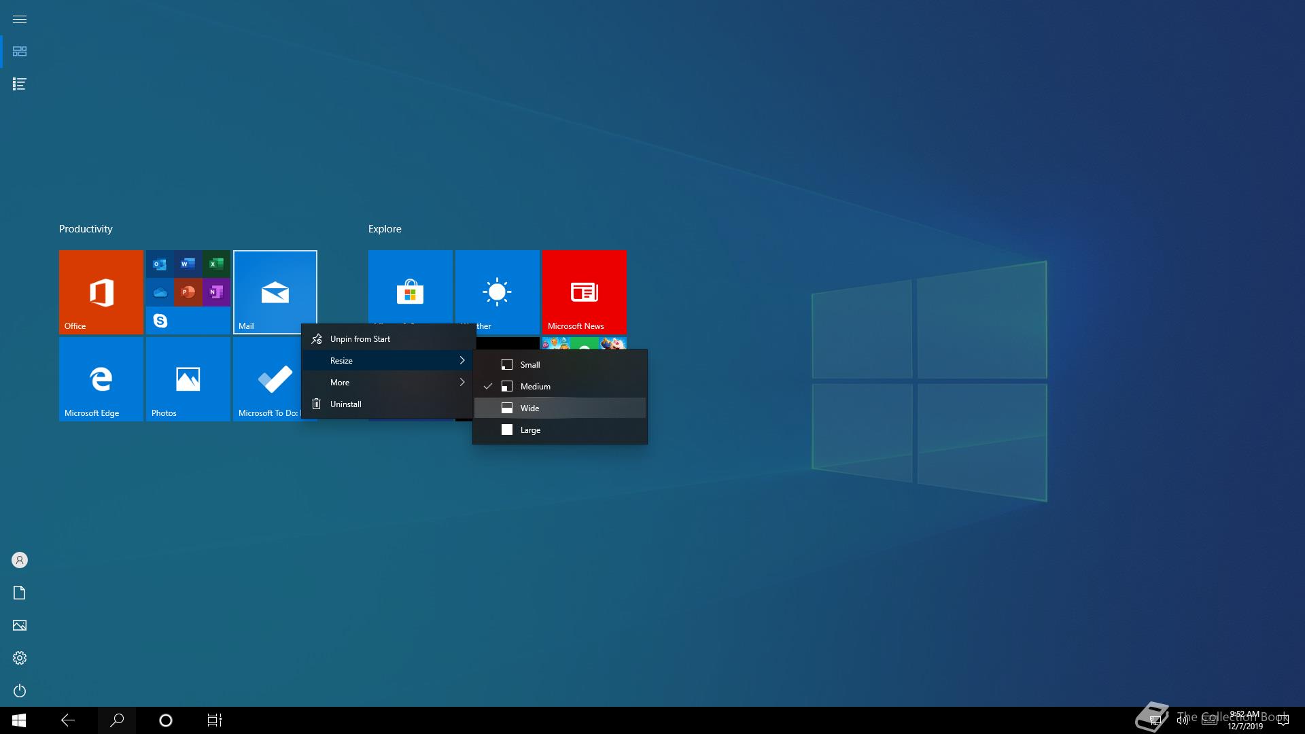Click the taskbar clock showing 9:52 AM
The height and width of the screenshot is (734, 1305).
[1245, 720]
